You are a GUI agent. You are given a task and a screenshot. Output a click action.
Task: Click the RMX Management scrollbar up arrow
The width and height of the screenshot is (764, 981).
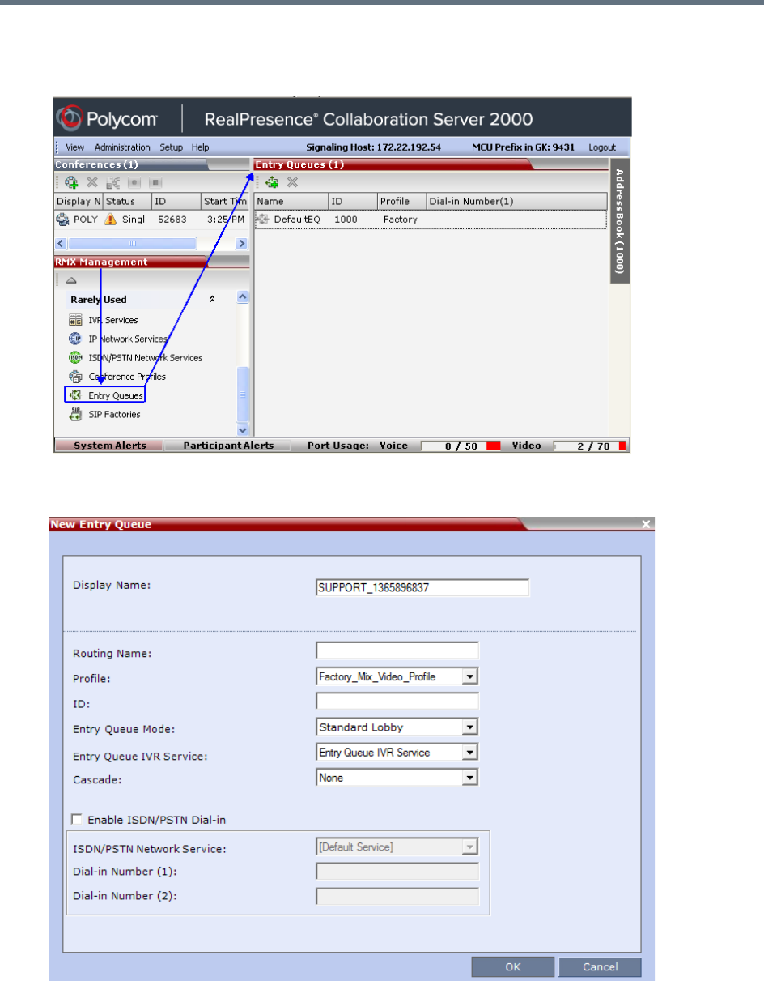point(243,298)
